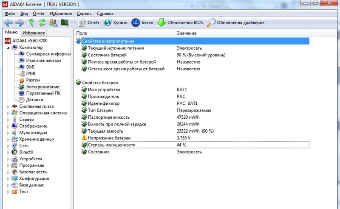
Task: Click the Сеть network icon
Action: (14, 145)
